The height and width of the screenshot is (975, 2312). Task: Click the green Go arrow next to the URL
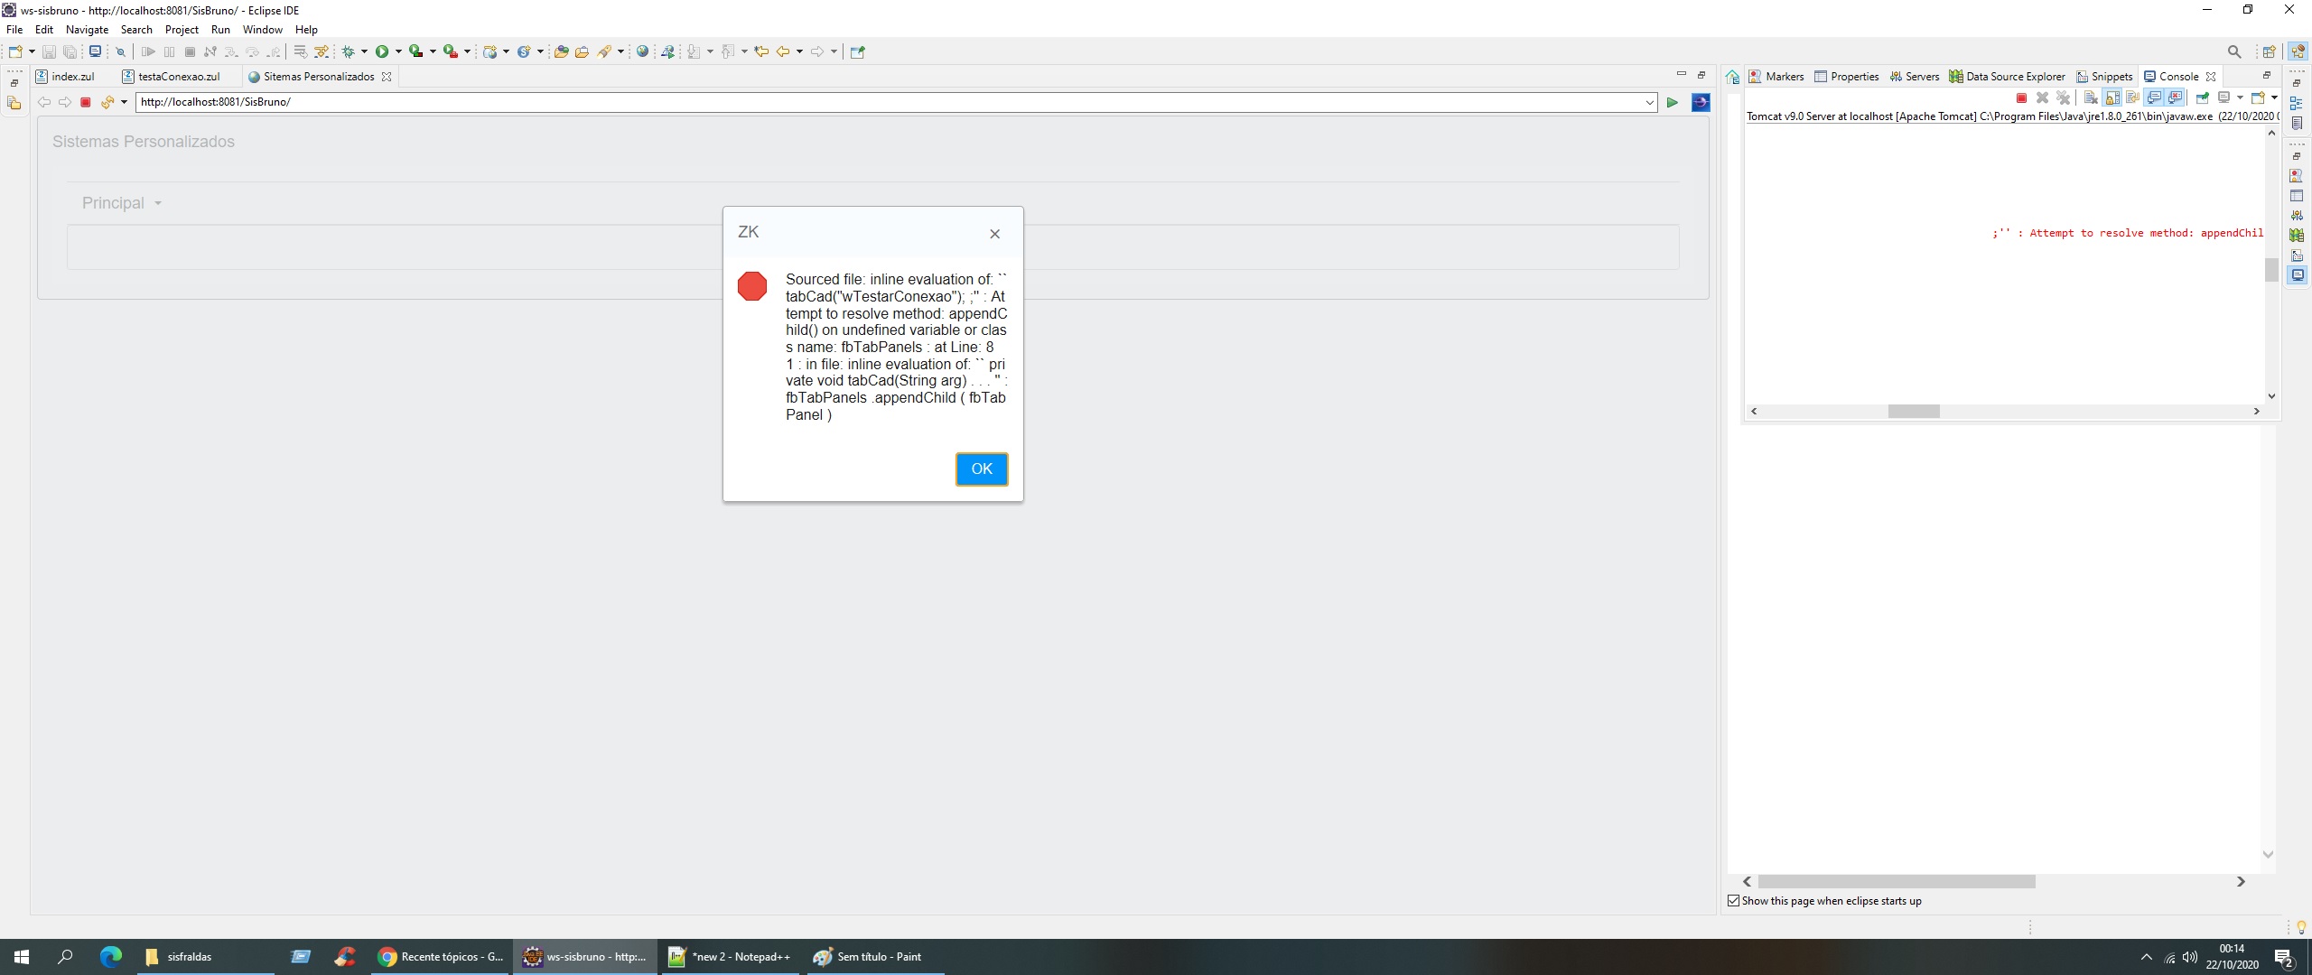click(1673, 102)
